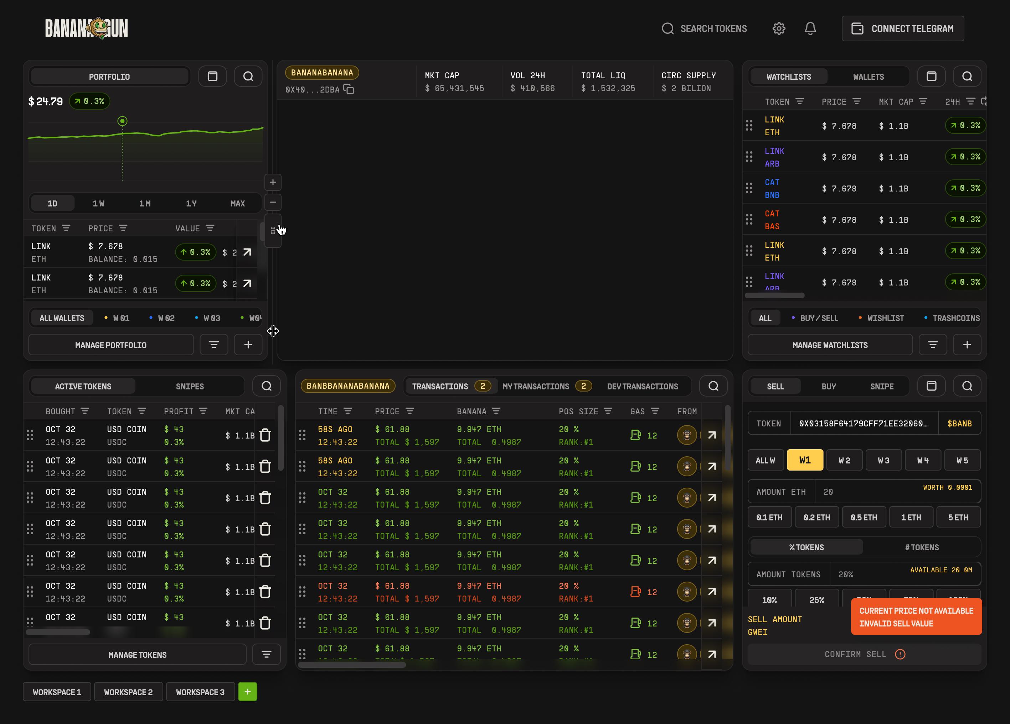
Task: Open the Dev Transactions tab
Action: point(642,387)
